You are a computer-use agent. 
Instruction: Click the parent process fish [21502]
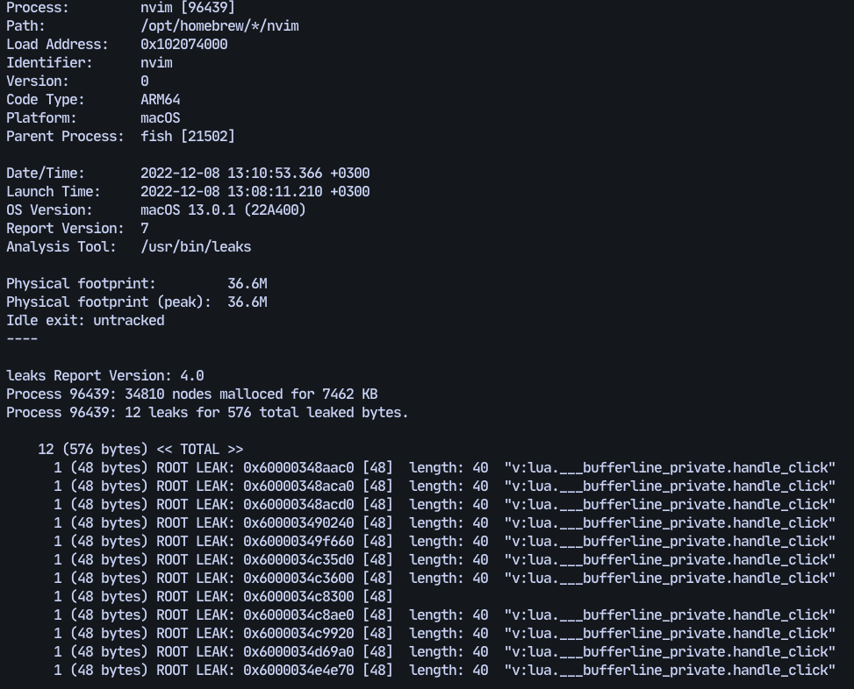coord(188,137)
